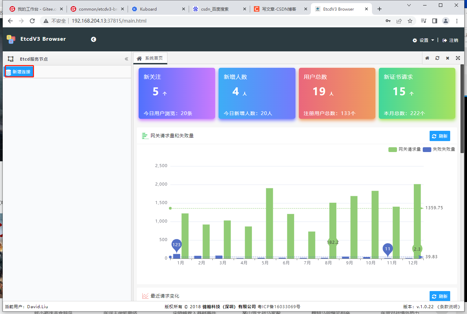The height and width of the screenshot is (314, 467).
Task: Click the 注销 logout button
Action: 450,40
